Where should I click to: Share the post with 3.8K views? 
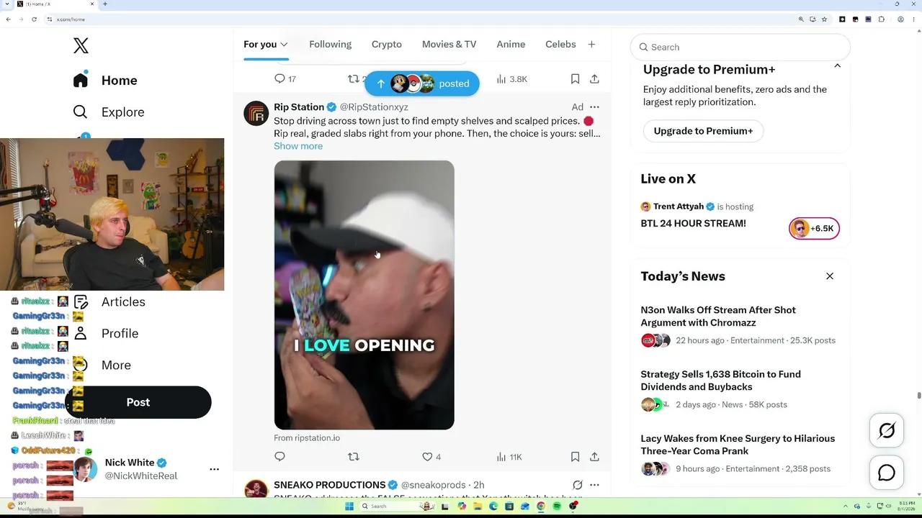(x=594, y=79)
